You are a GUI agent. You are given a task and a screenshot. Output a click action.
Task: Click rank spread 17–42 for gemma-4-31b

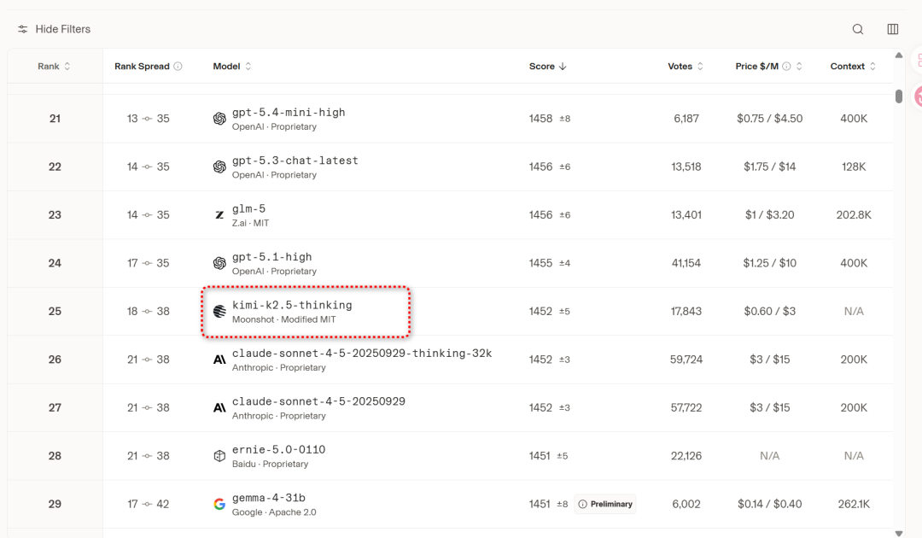coord(149,505)
